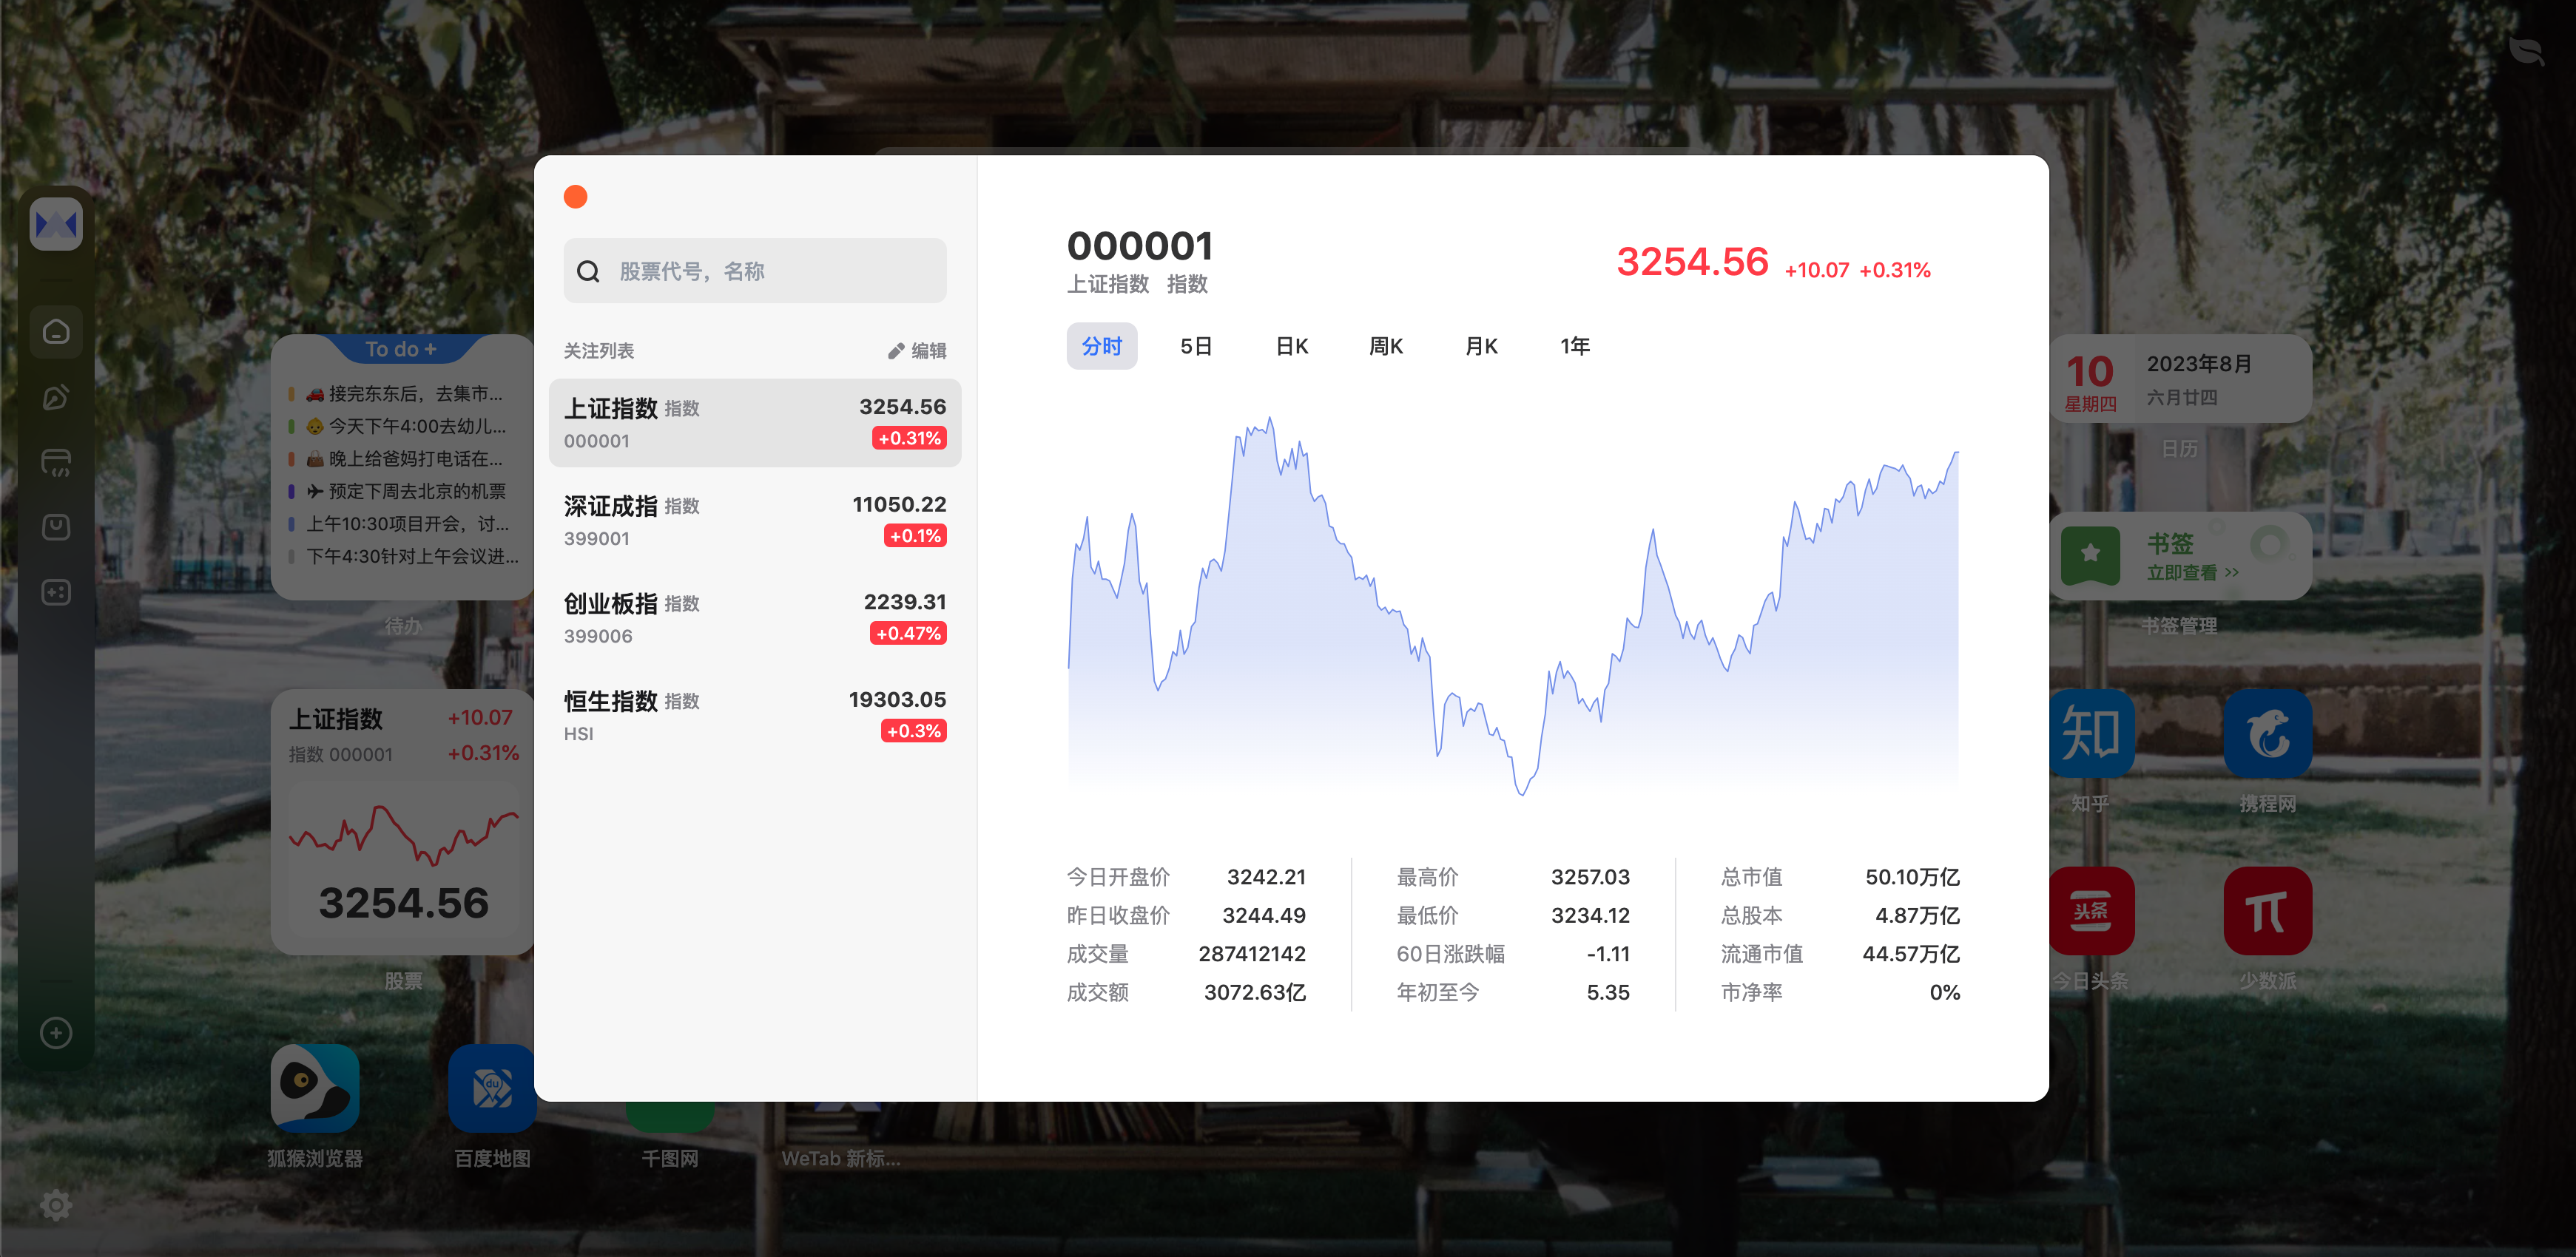Select the 月K chart tab
The height and width of the screenshot is (1257, 2576).
pos(1480,347)
